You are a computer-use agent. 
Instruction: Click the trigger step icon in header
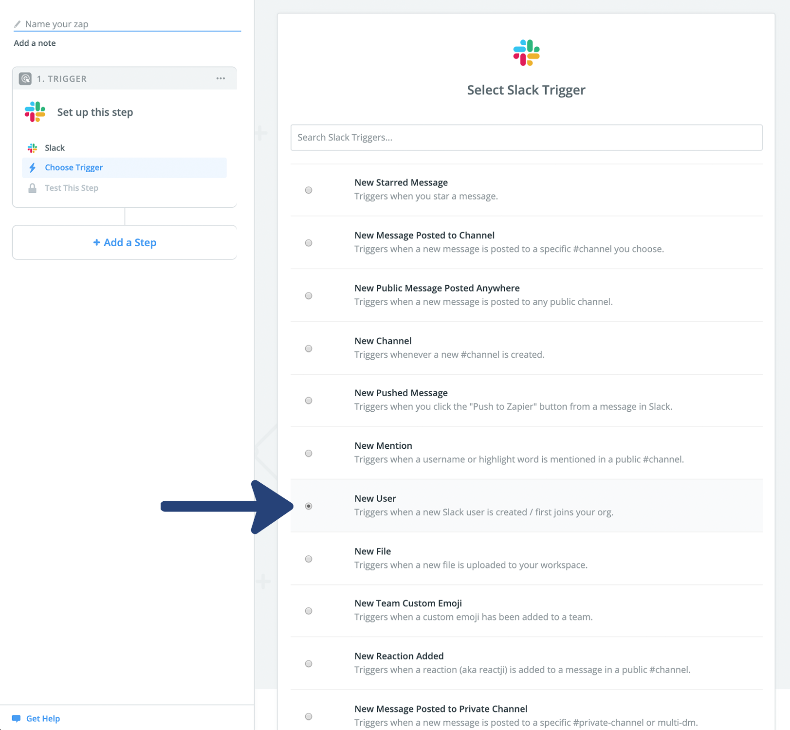tap(25, 78)
